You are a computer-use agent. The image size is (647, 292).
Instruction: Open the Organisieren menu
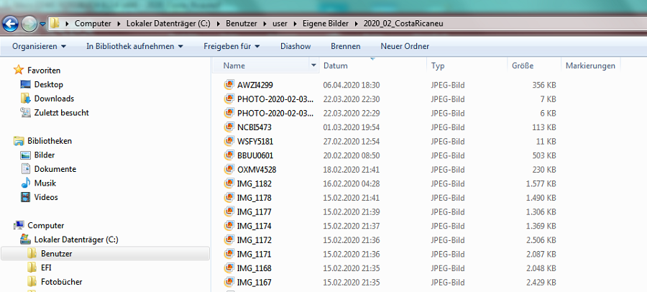pyautogui.click(x=39, y=46)
